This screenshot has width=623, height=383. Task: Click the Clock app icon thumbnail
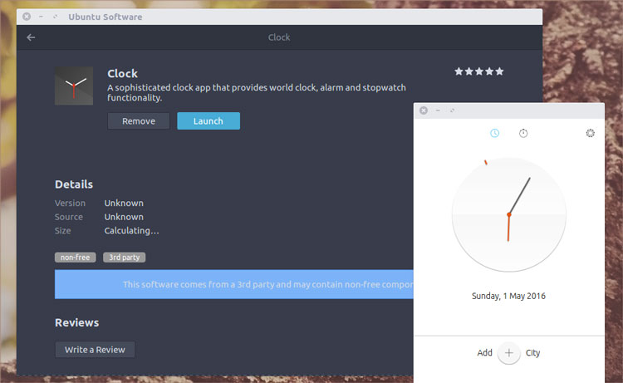[x=74, y=86]
